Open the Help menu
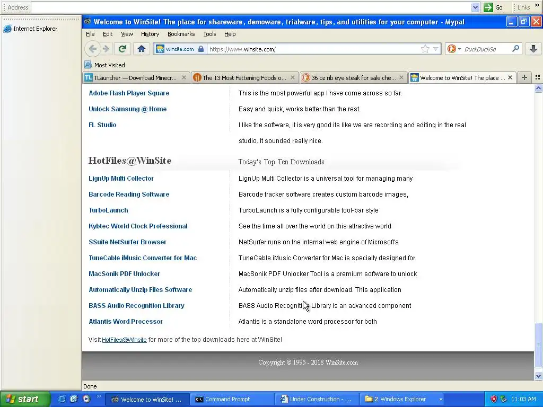Viewport: 543px width, 407px height. pyautogui.click(x=230, y=34)
